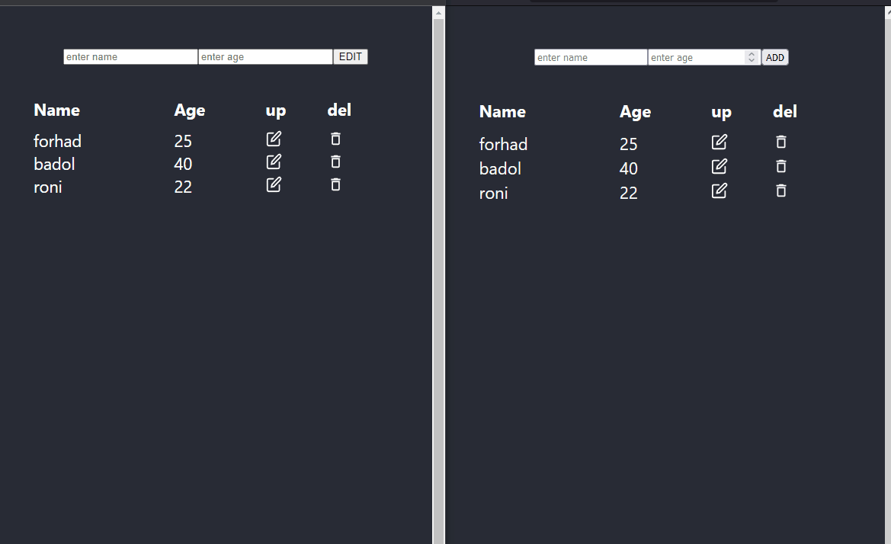Click the trash icon for badol in right table

(x=780, y=166)
